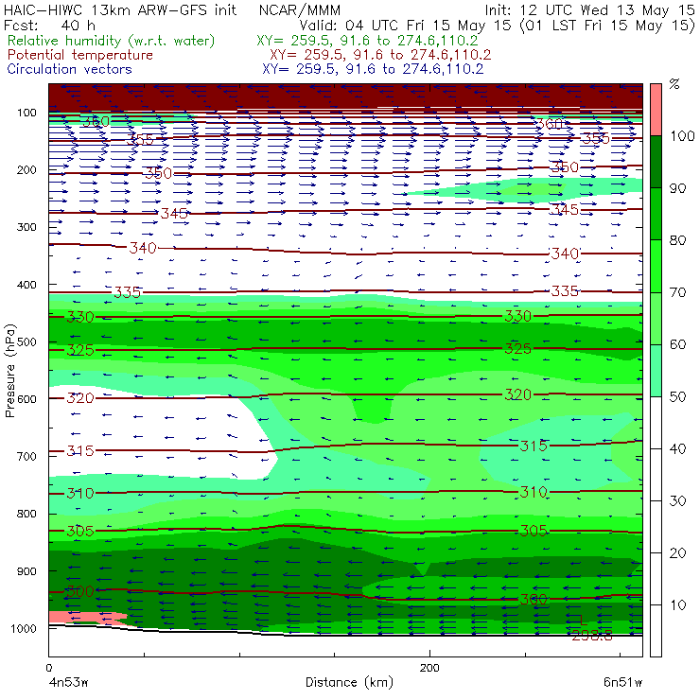Click the darkest green 90-100% color bar segment

[656, 162]
